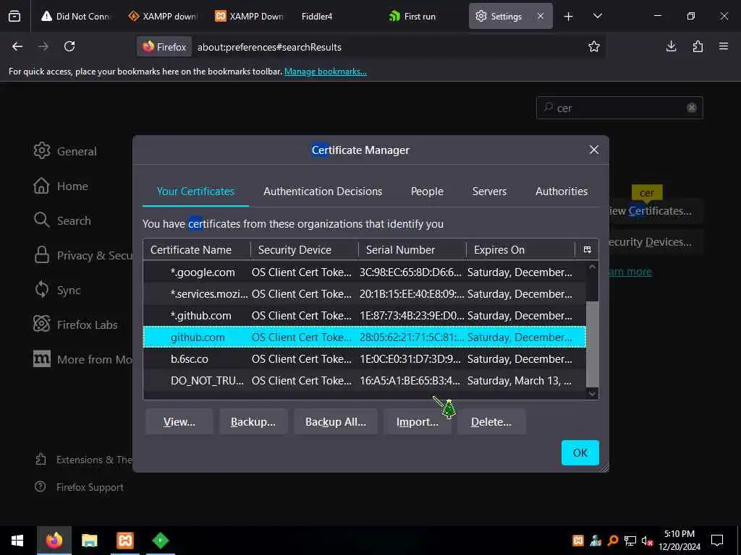This screenshot has height=555, width=741.
Task: Select the b.6sc.co certificate row
Action: point(365,359)
